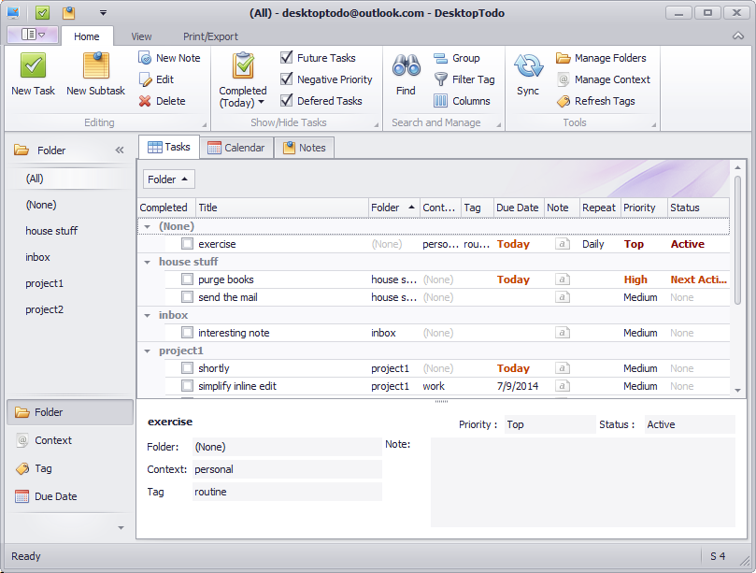Click the Folder group-by box

click(169, 179)
